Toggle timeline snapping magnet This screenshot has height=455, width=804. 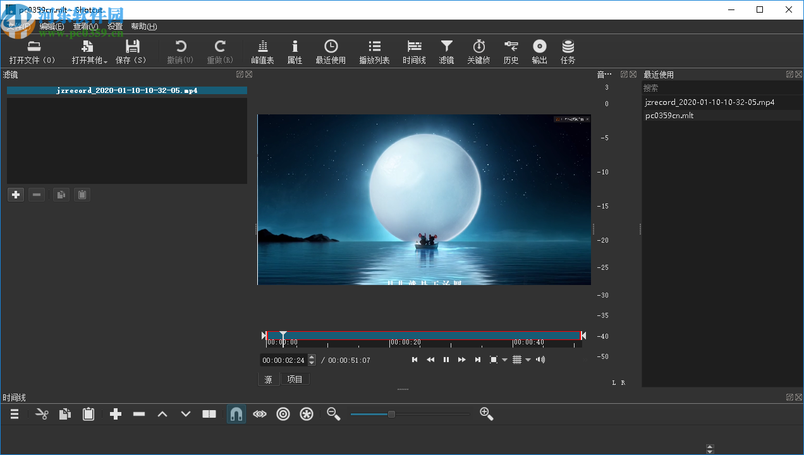coord(236,414)
